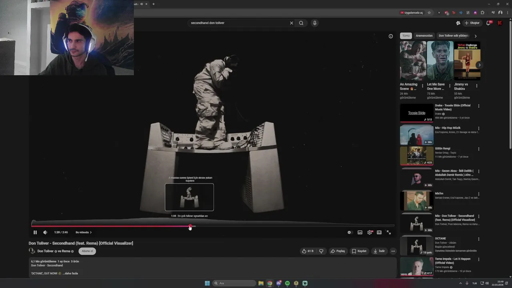
Task: Show hidden system tray icons chevron
Action: coord(460,283)
